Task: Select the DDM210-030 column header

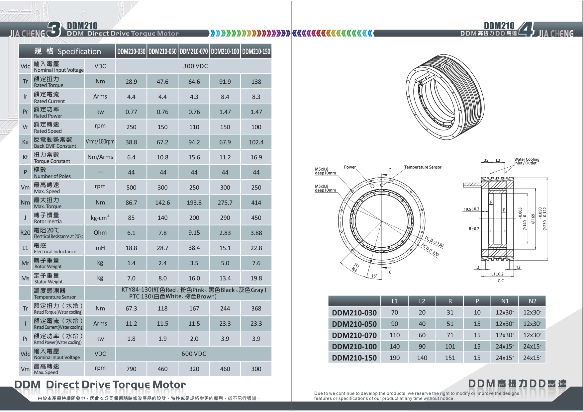Action: (131, 51)
